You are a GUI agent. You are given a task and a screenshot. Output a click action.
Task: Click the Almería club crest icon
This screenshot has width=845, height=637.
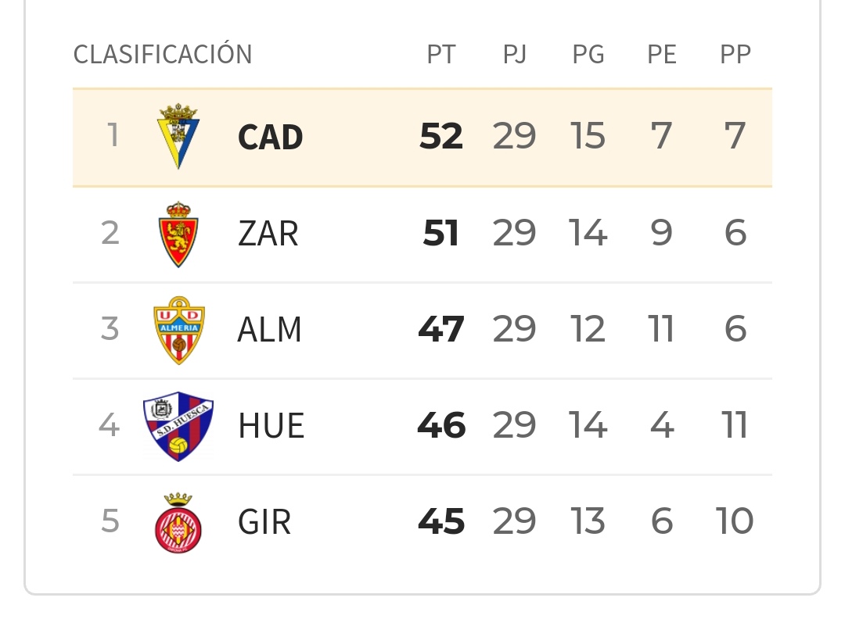(x=178, y=330)
